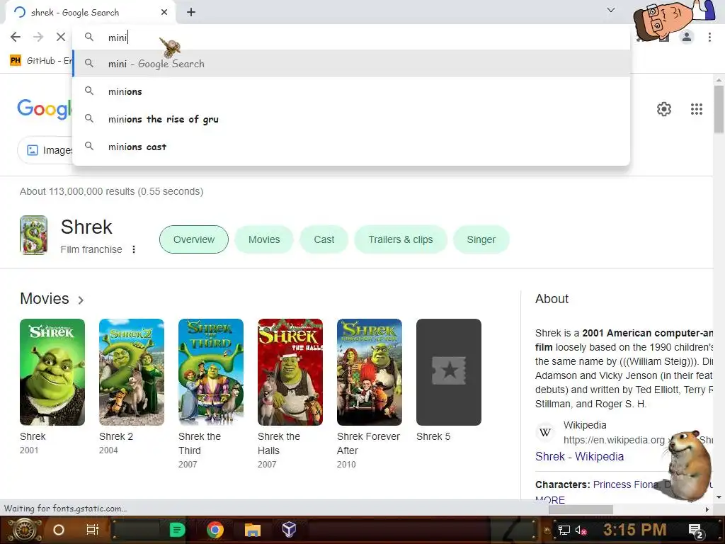Open the GitHub bookmark in bookmarks bar
This screenshot has width=725, height=544.
click(40, 61)
